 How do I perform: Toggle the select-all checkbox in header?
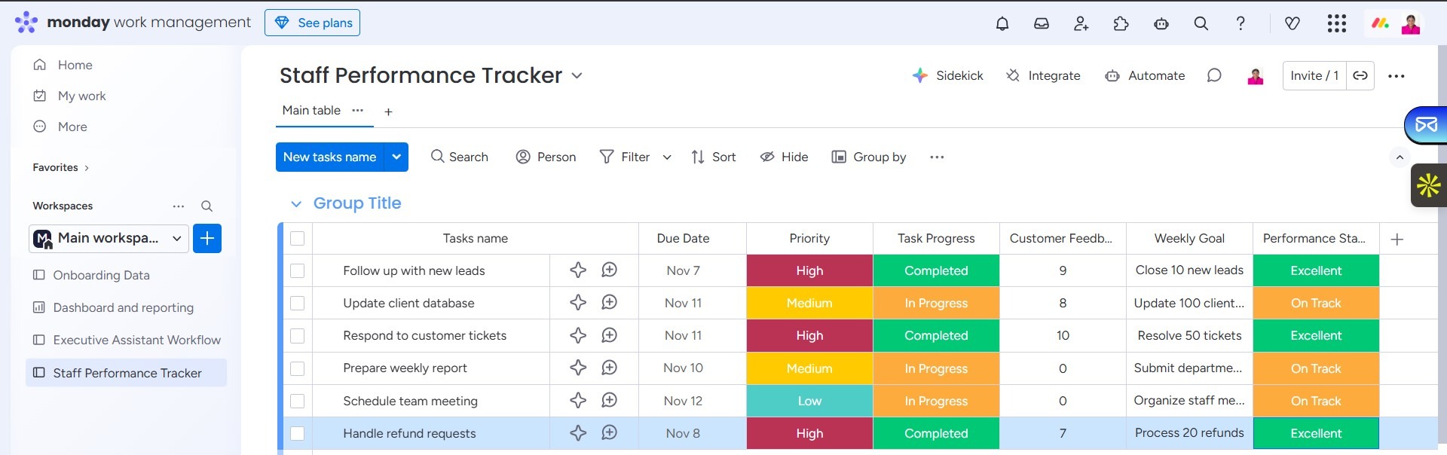[x=298, y=238]
